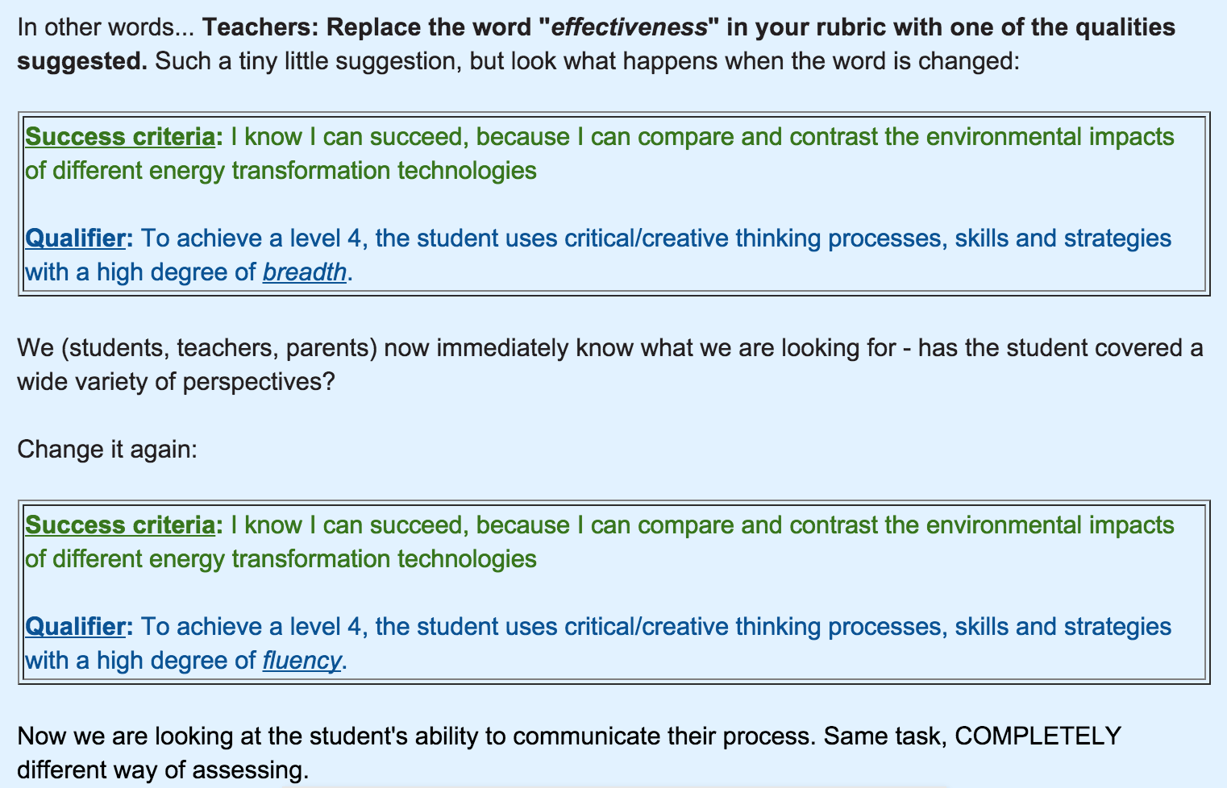This screenshot has width=1227, height=788.
Task: Open "Success criteria" link in the fluency box
Action: click(x=120, y=525)
